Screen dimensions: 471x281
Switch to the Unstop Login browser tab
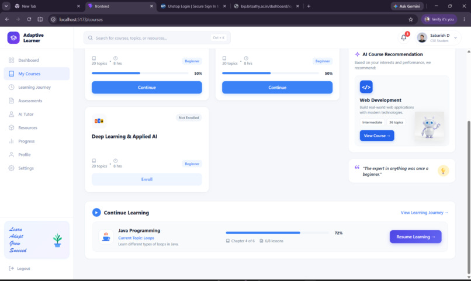click(x=193, y=6)
